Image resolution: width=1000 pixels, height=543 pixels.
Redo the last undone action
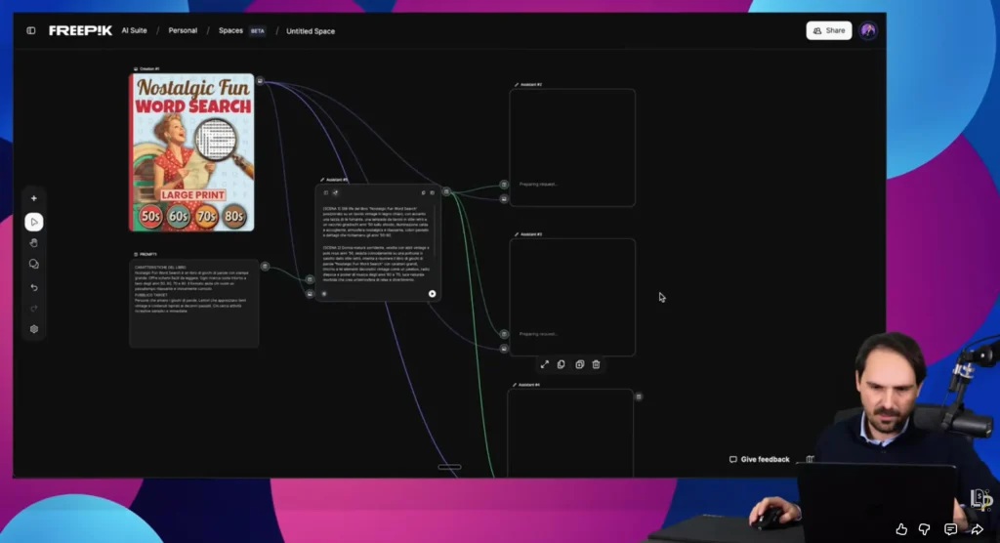(x=34, y=309)
